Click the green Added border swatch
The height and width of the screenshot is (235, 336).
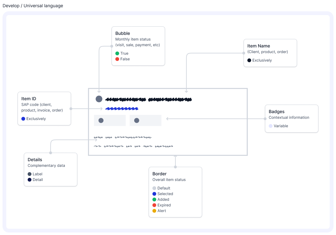(154, 199)
